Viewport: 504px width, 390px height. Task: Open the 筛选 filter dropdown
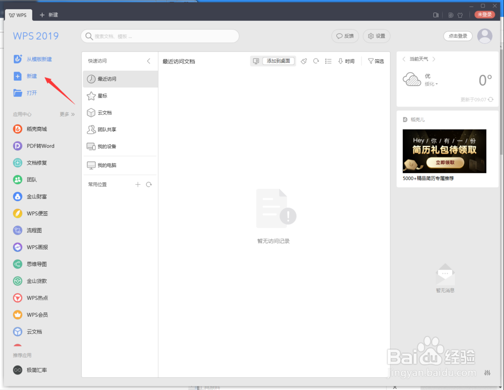(x=376, y=61)
